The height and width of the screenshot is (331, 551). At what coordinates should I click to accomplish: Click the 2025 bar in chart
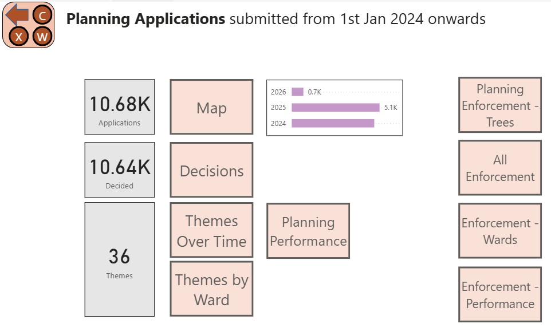pos(335,107)
